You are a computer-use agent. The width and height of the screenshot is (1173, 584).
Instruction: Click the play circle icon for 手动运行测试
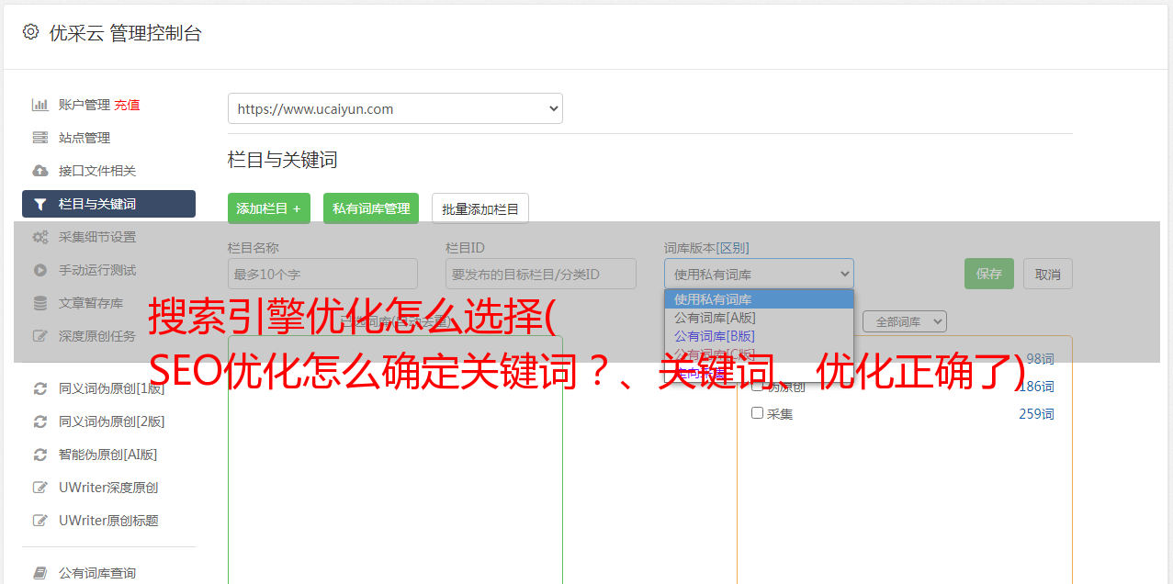pyautogui.click(x=40, y=270)
